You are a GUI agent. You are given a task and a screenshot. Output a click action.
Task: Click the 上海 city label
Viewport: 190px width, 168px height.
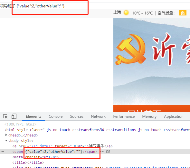tap(117, 12)
